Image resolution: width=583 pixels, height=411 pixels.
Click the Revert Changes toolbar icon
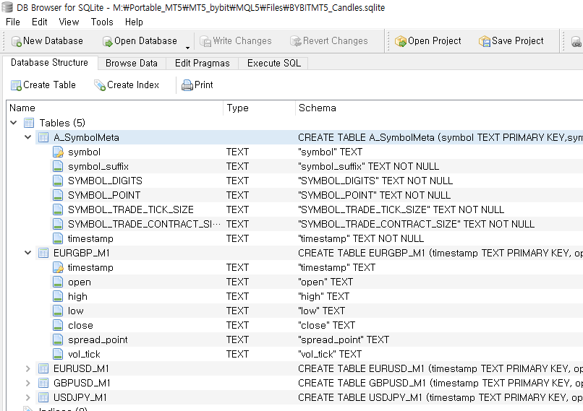click(296, 41)
